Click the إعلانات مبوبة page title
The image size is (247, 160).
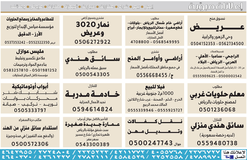[215, 7]
